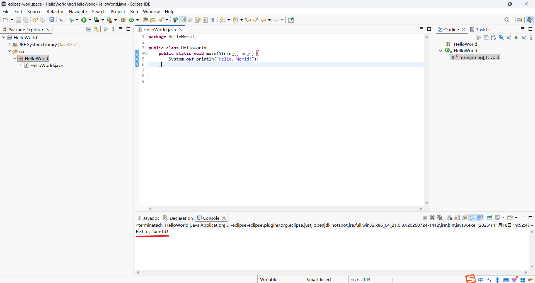Click the Save icon in toolbar

[18, 20]
